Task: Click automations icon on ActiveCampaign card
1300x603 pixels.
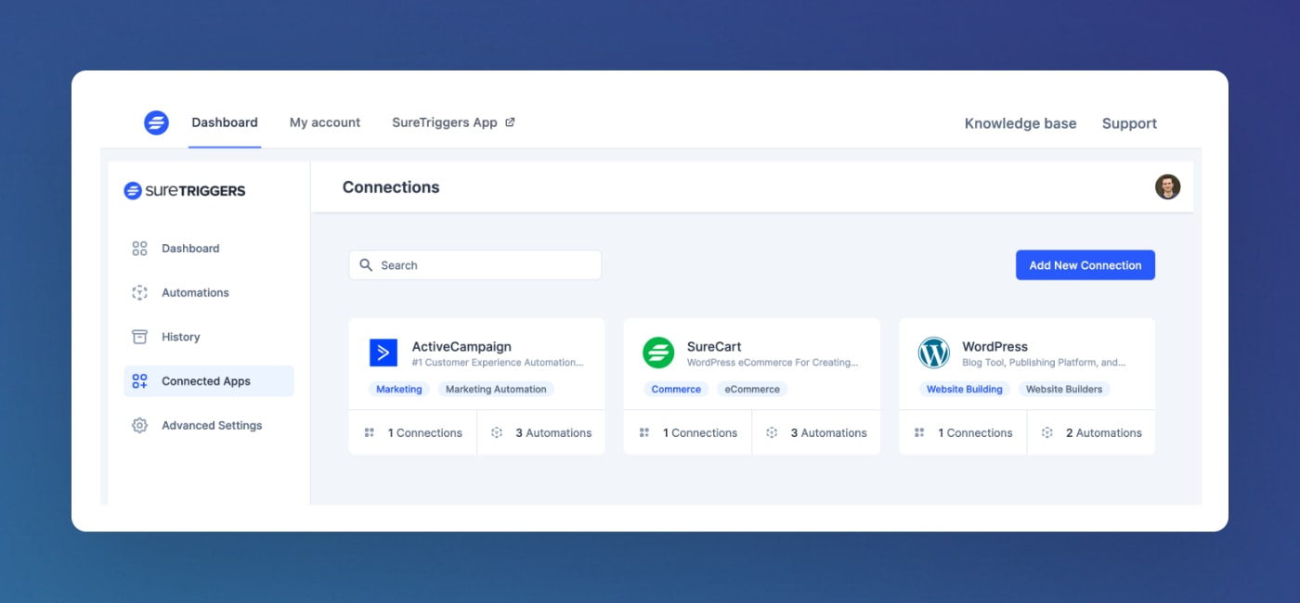Action: point(497,433)
